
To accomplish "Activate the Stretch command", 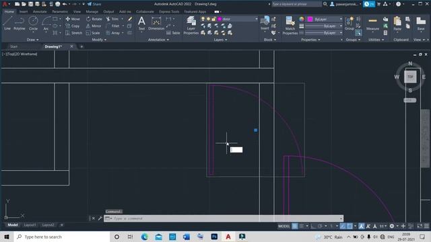I will click(x=73, y=33).
